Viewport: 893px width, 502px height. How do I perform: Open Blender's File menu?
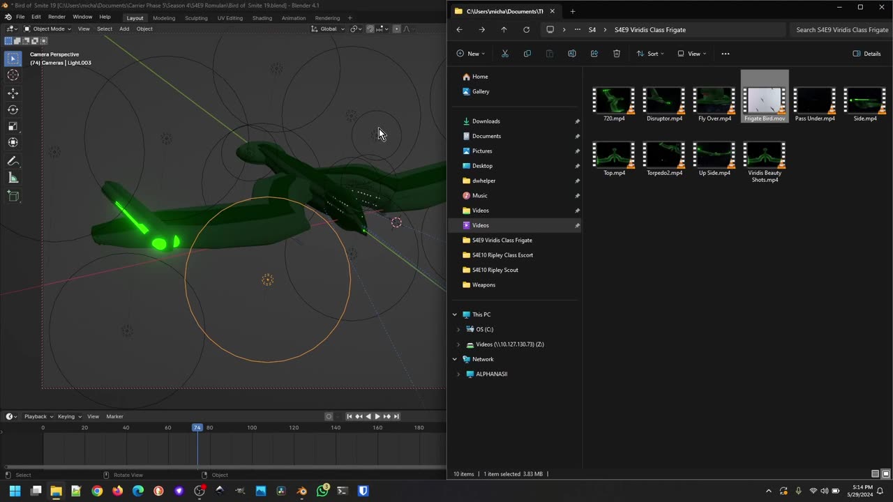coord(20,17)
